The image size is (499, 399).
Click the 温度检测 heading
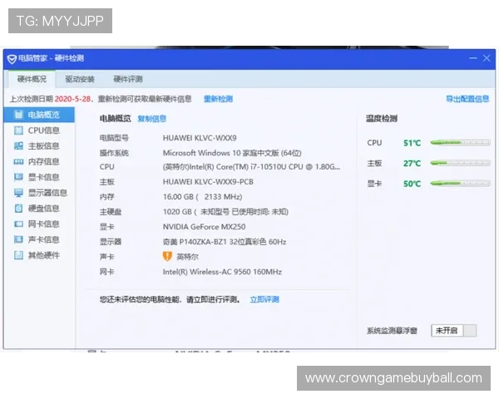tap(382, 119)
